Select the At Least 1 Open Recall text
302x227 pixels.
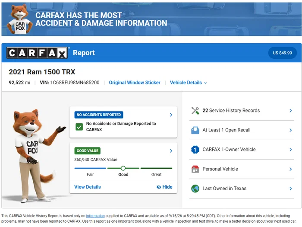(226, 130)
